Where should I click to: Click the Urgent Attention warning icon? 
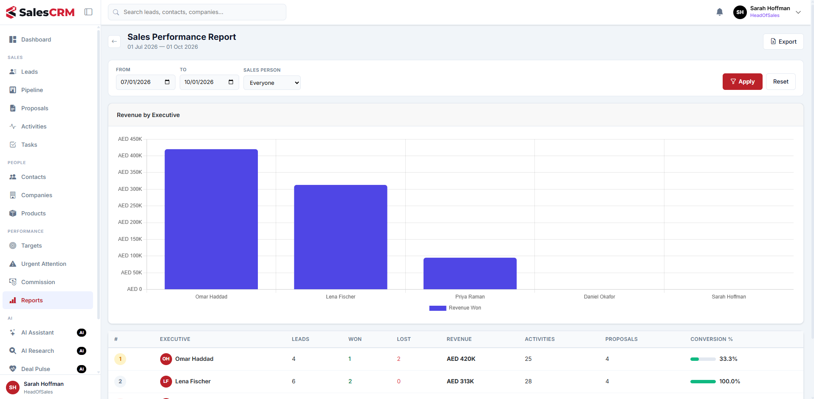tap(13, 264)
